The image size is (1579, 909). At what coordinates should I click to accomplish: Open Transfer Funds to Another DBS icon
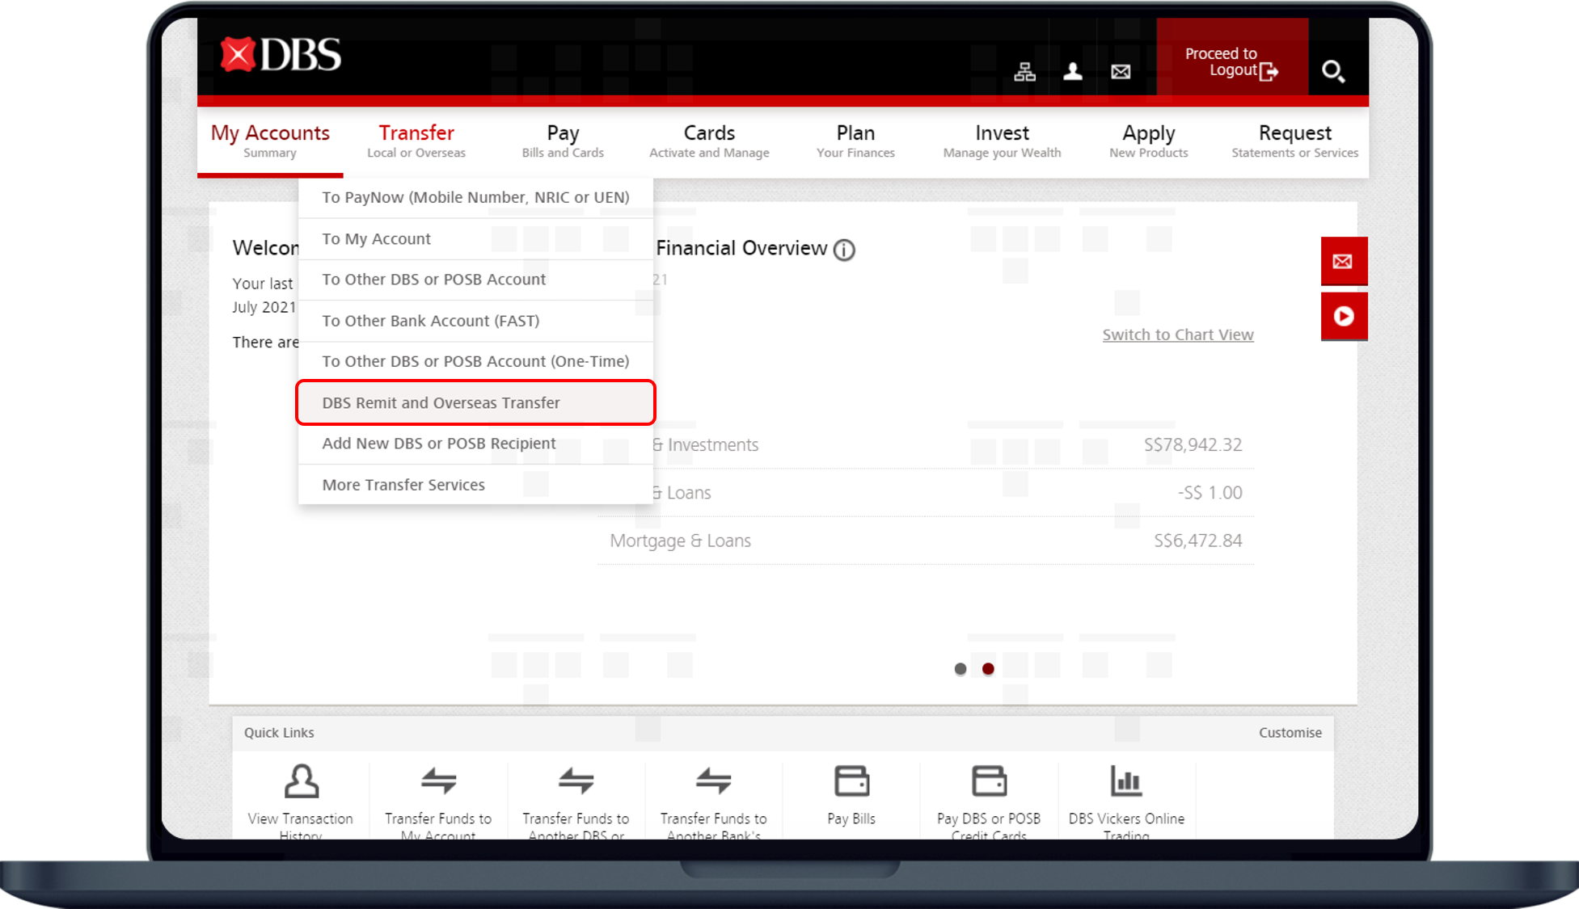(x=576, y=781)
